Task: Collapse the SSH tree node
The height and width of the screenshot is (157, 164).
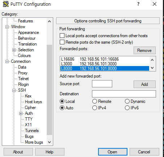Action: (14, 90)
